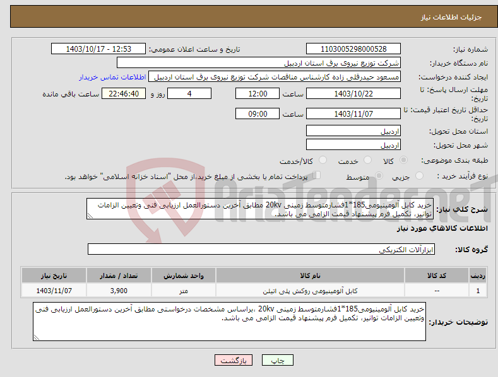498x377 pixels.
Task: Select the خدمت radio button
Action: pyautogui.click(x=367, y=160)
